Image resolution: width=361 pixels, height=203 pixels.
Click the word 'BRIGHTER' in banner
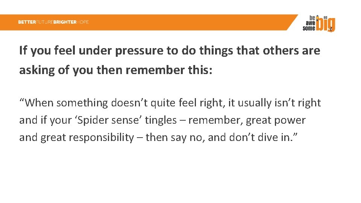click(65, 22)
